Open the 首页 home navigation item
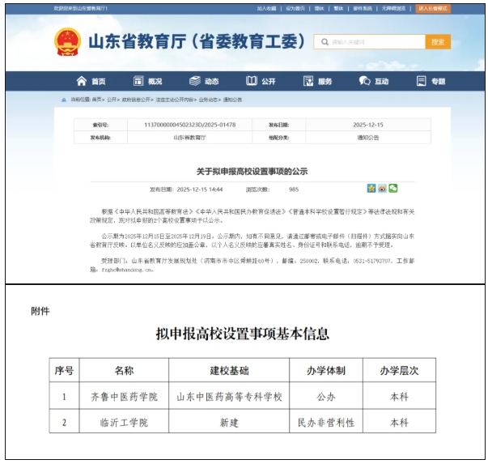Image resolution: width=488 pixels, height=464 pixels. [x=91, y=81]
